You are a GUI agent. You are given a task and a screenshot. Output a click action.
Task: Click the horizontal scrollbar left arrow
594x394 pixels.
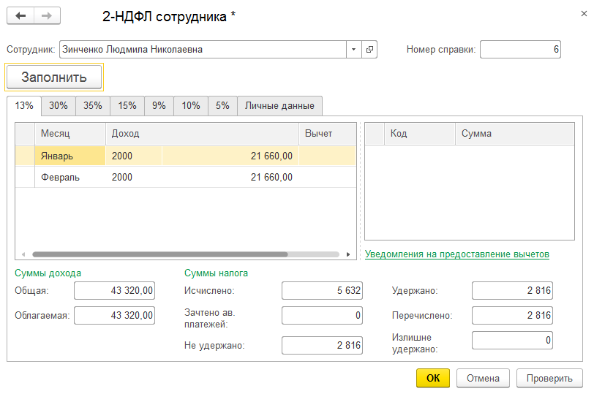(23, 254)
